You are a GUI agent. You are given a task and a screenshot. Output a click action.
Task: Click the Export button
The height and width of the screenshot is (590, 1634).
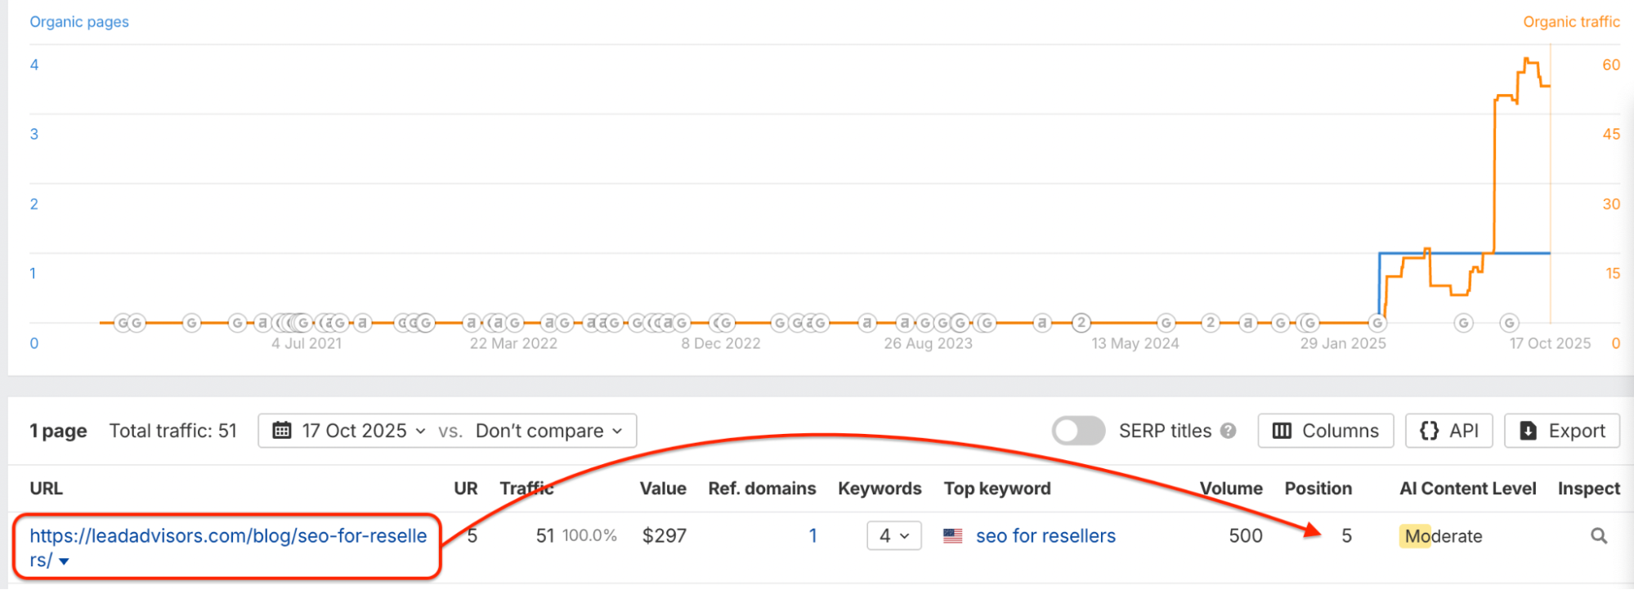click(1561, 431)
